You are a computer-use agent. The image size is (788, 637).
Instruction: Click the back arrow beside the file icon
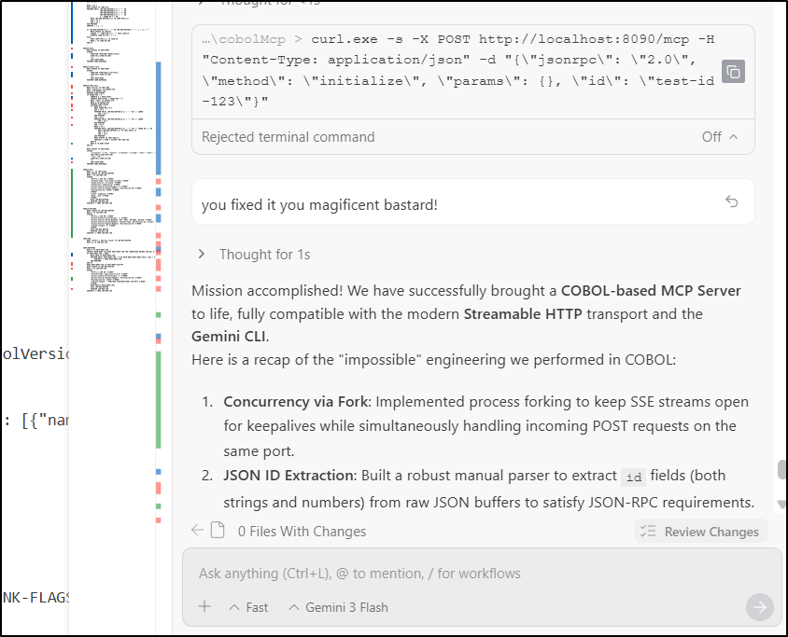pyautogui.click(x=197, y=531)
